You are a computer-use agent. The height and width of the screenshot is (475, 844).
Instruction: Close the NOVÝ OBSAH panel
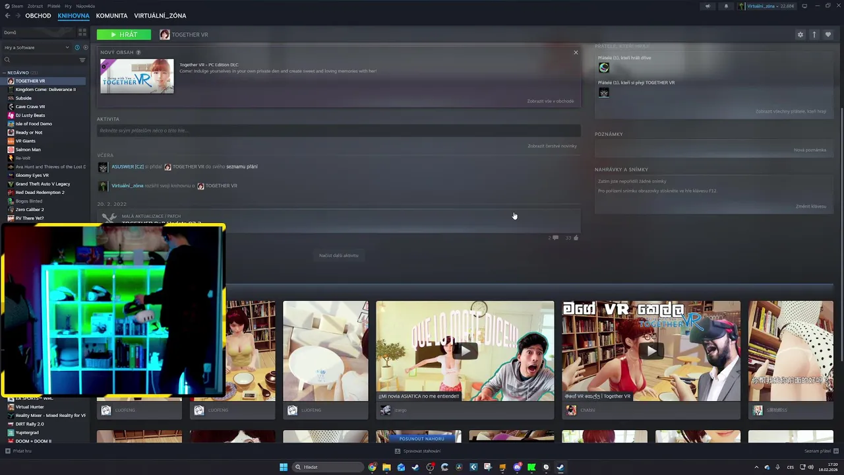click(x=576, y=52)
